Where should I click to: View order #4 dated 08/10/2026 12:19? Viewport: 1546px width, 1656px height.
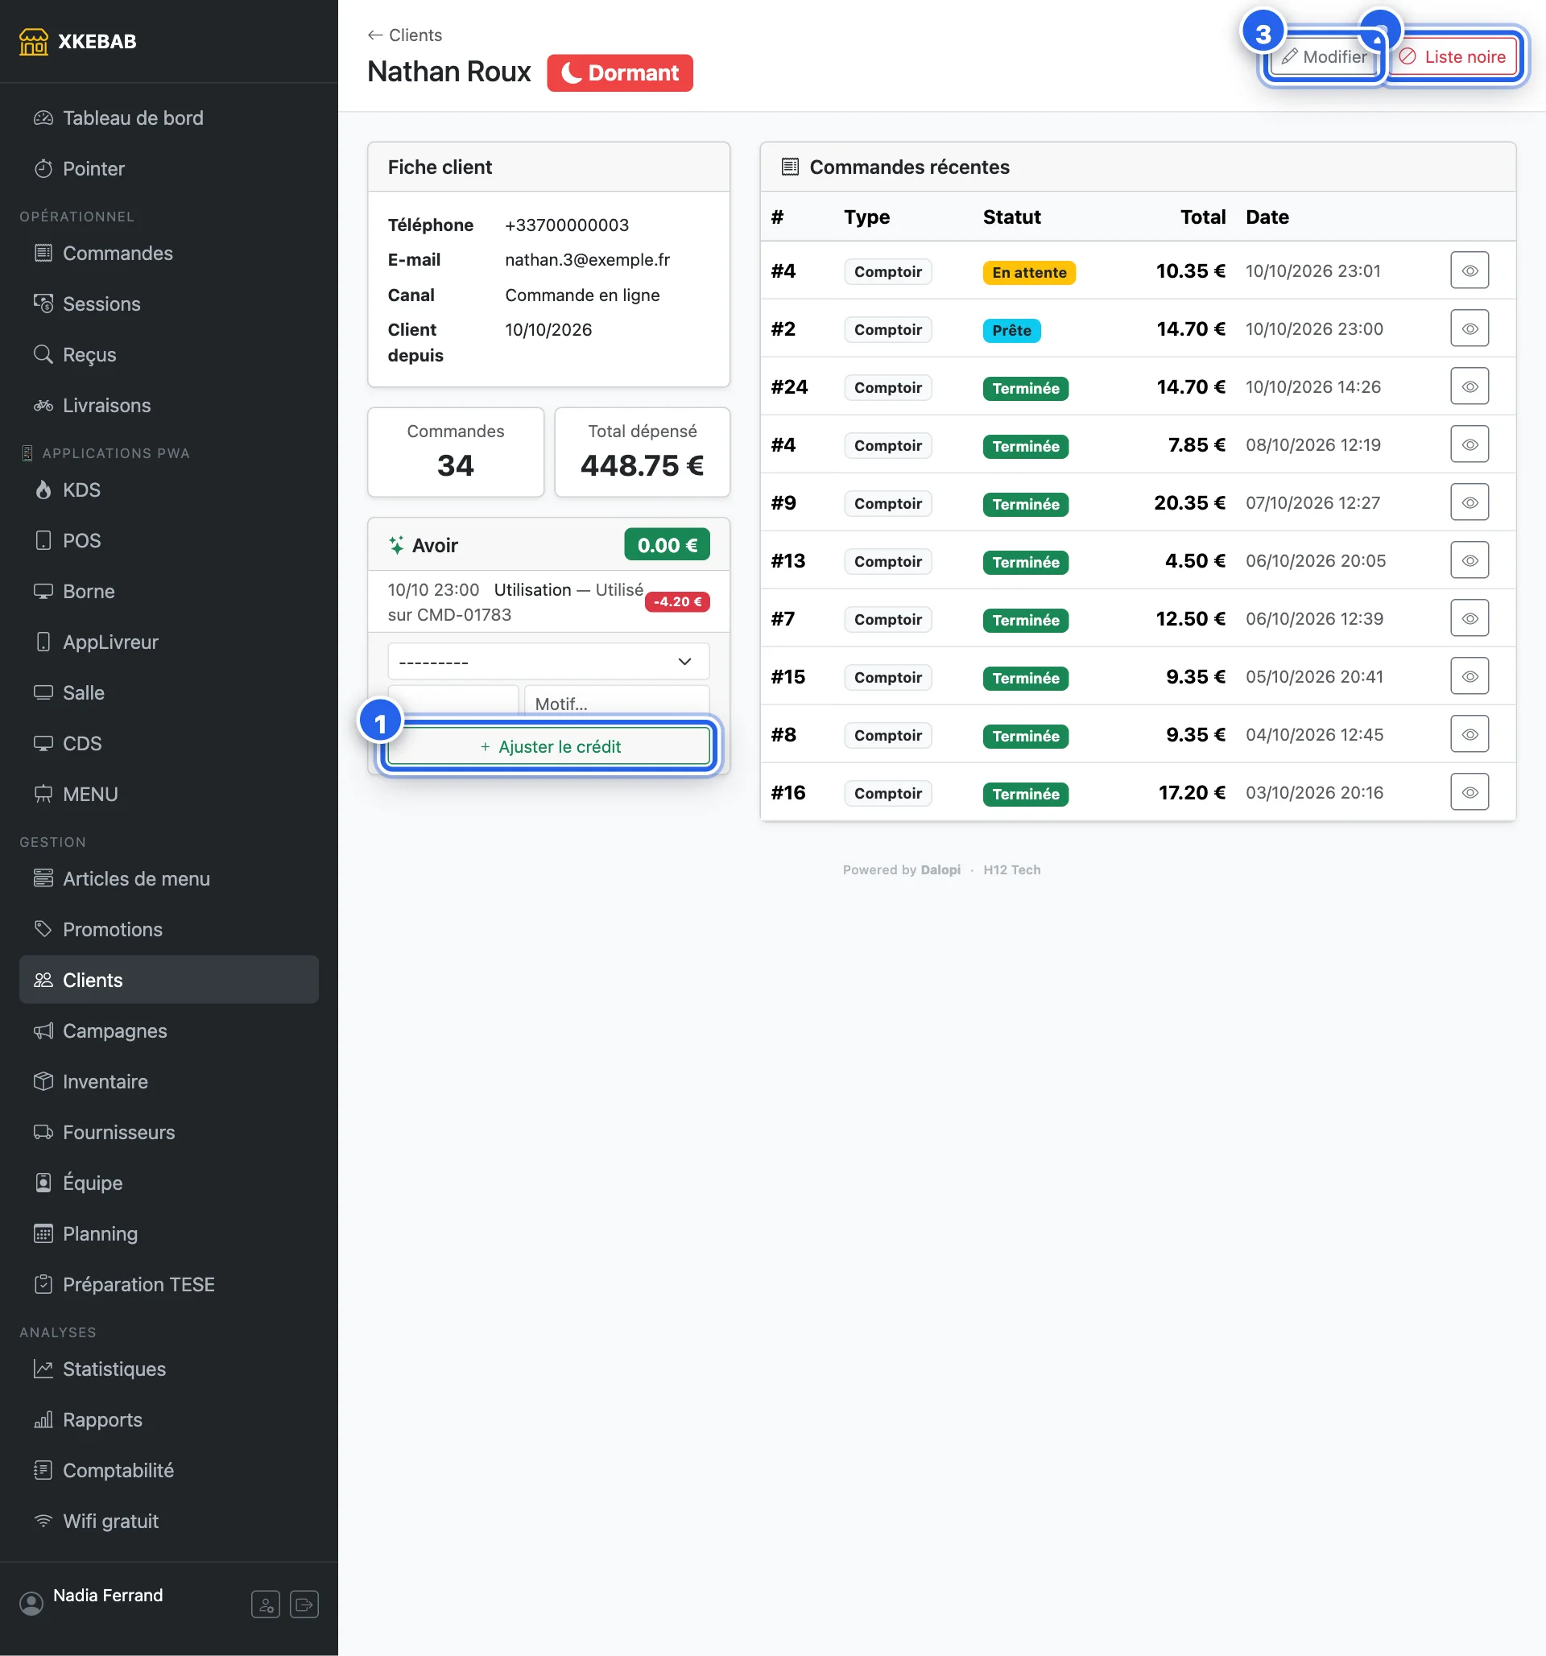(1470, 445)
